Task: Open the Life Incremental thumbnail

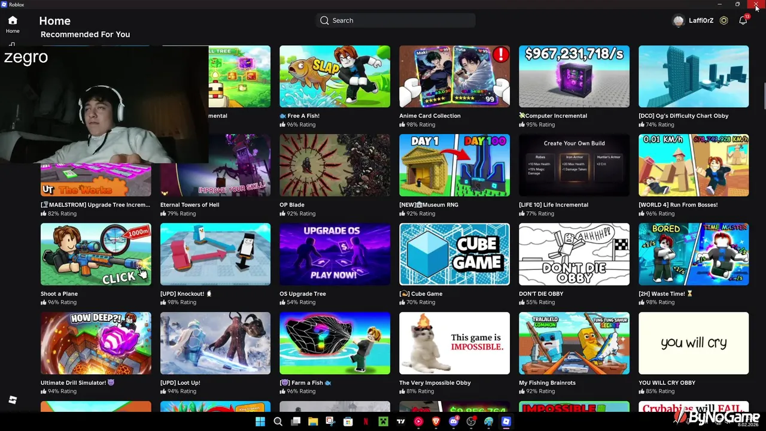Action: point(574,165)
